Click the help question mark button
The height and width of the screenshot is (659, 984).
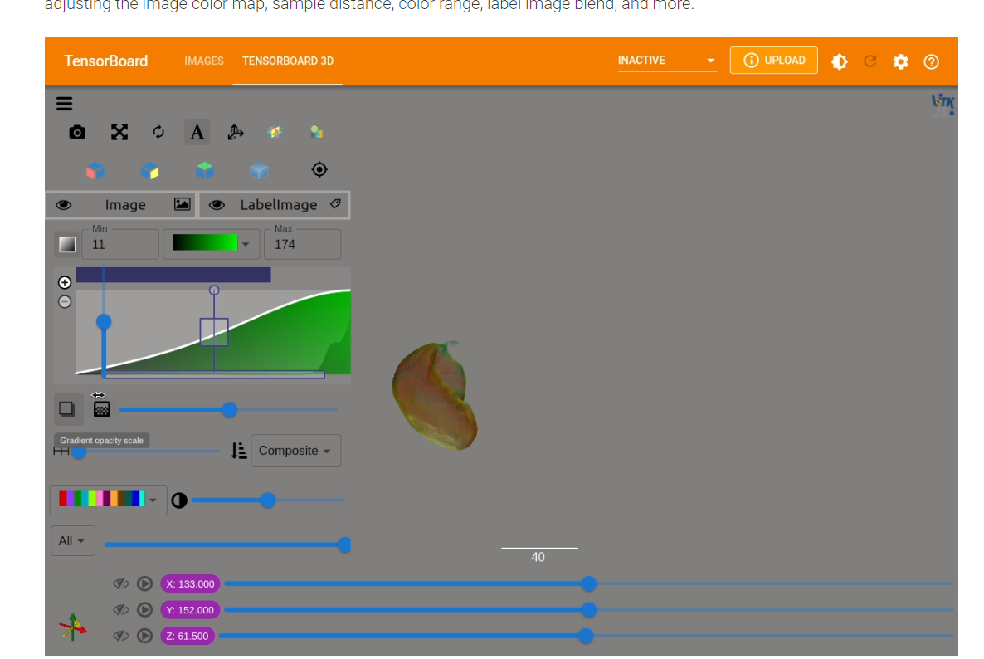(931, 61)
